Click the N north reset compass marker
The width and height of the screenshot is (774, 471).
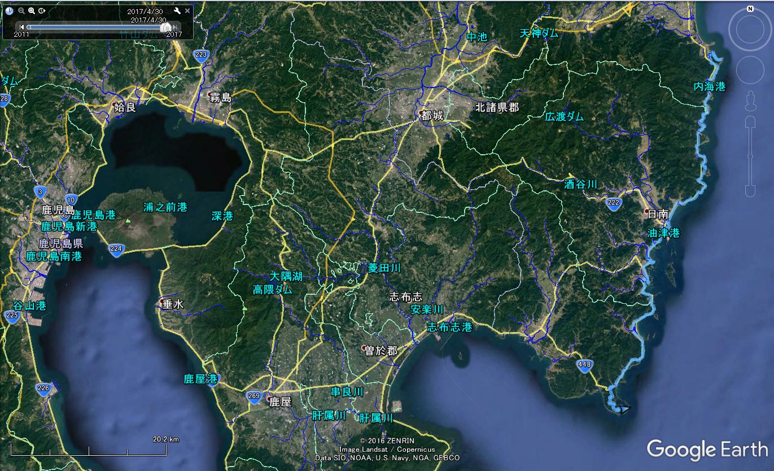tap(750, 9)
